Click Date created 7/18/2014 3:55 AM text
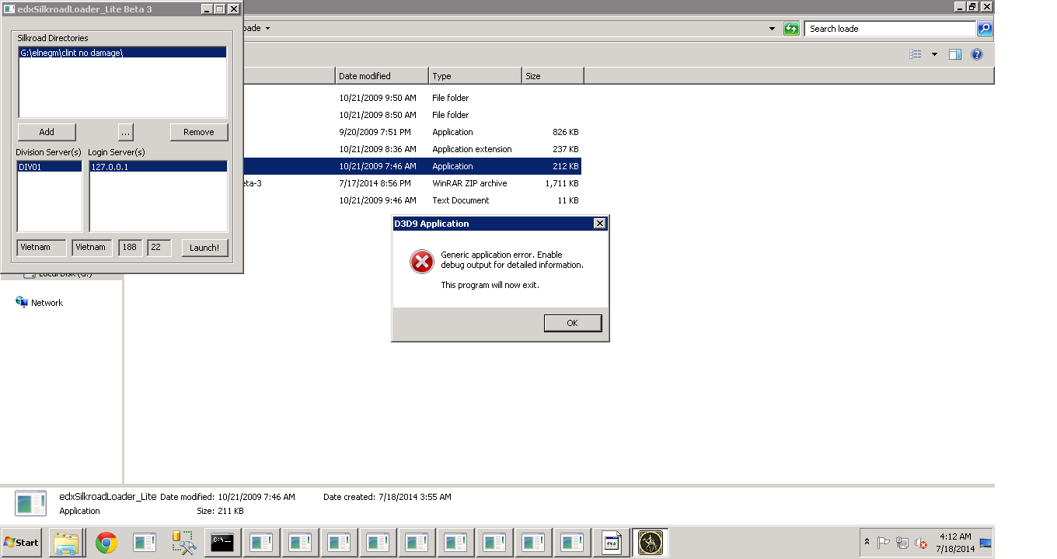 coord(387,497)
